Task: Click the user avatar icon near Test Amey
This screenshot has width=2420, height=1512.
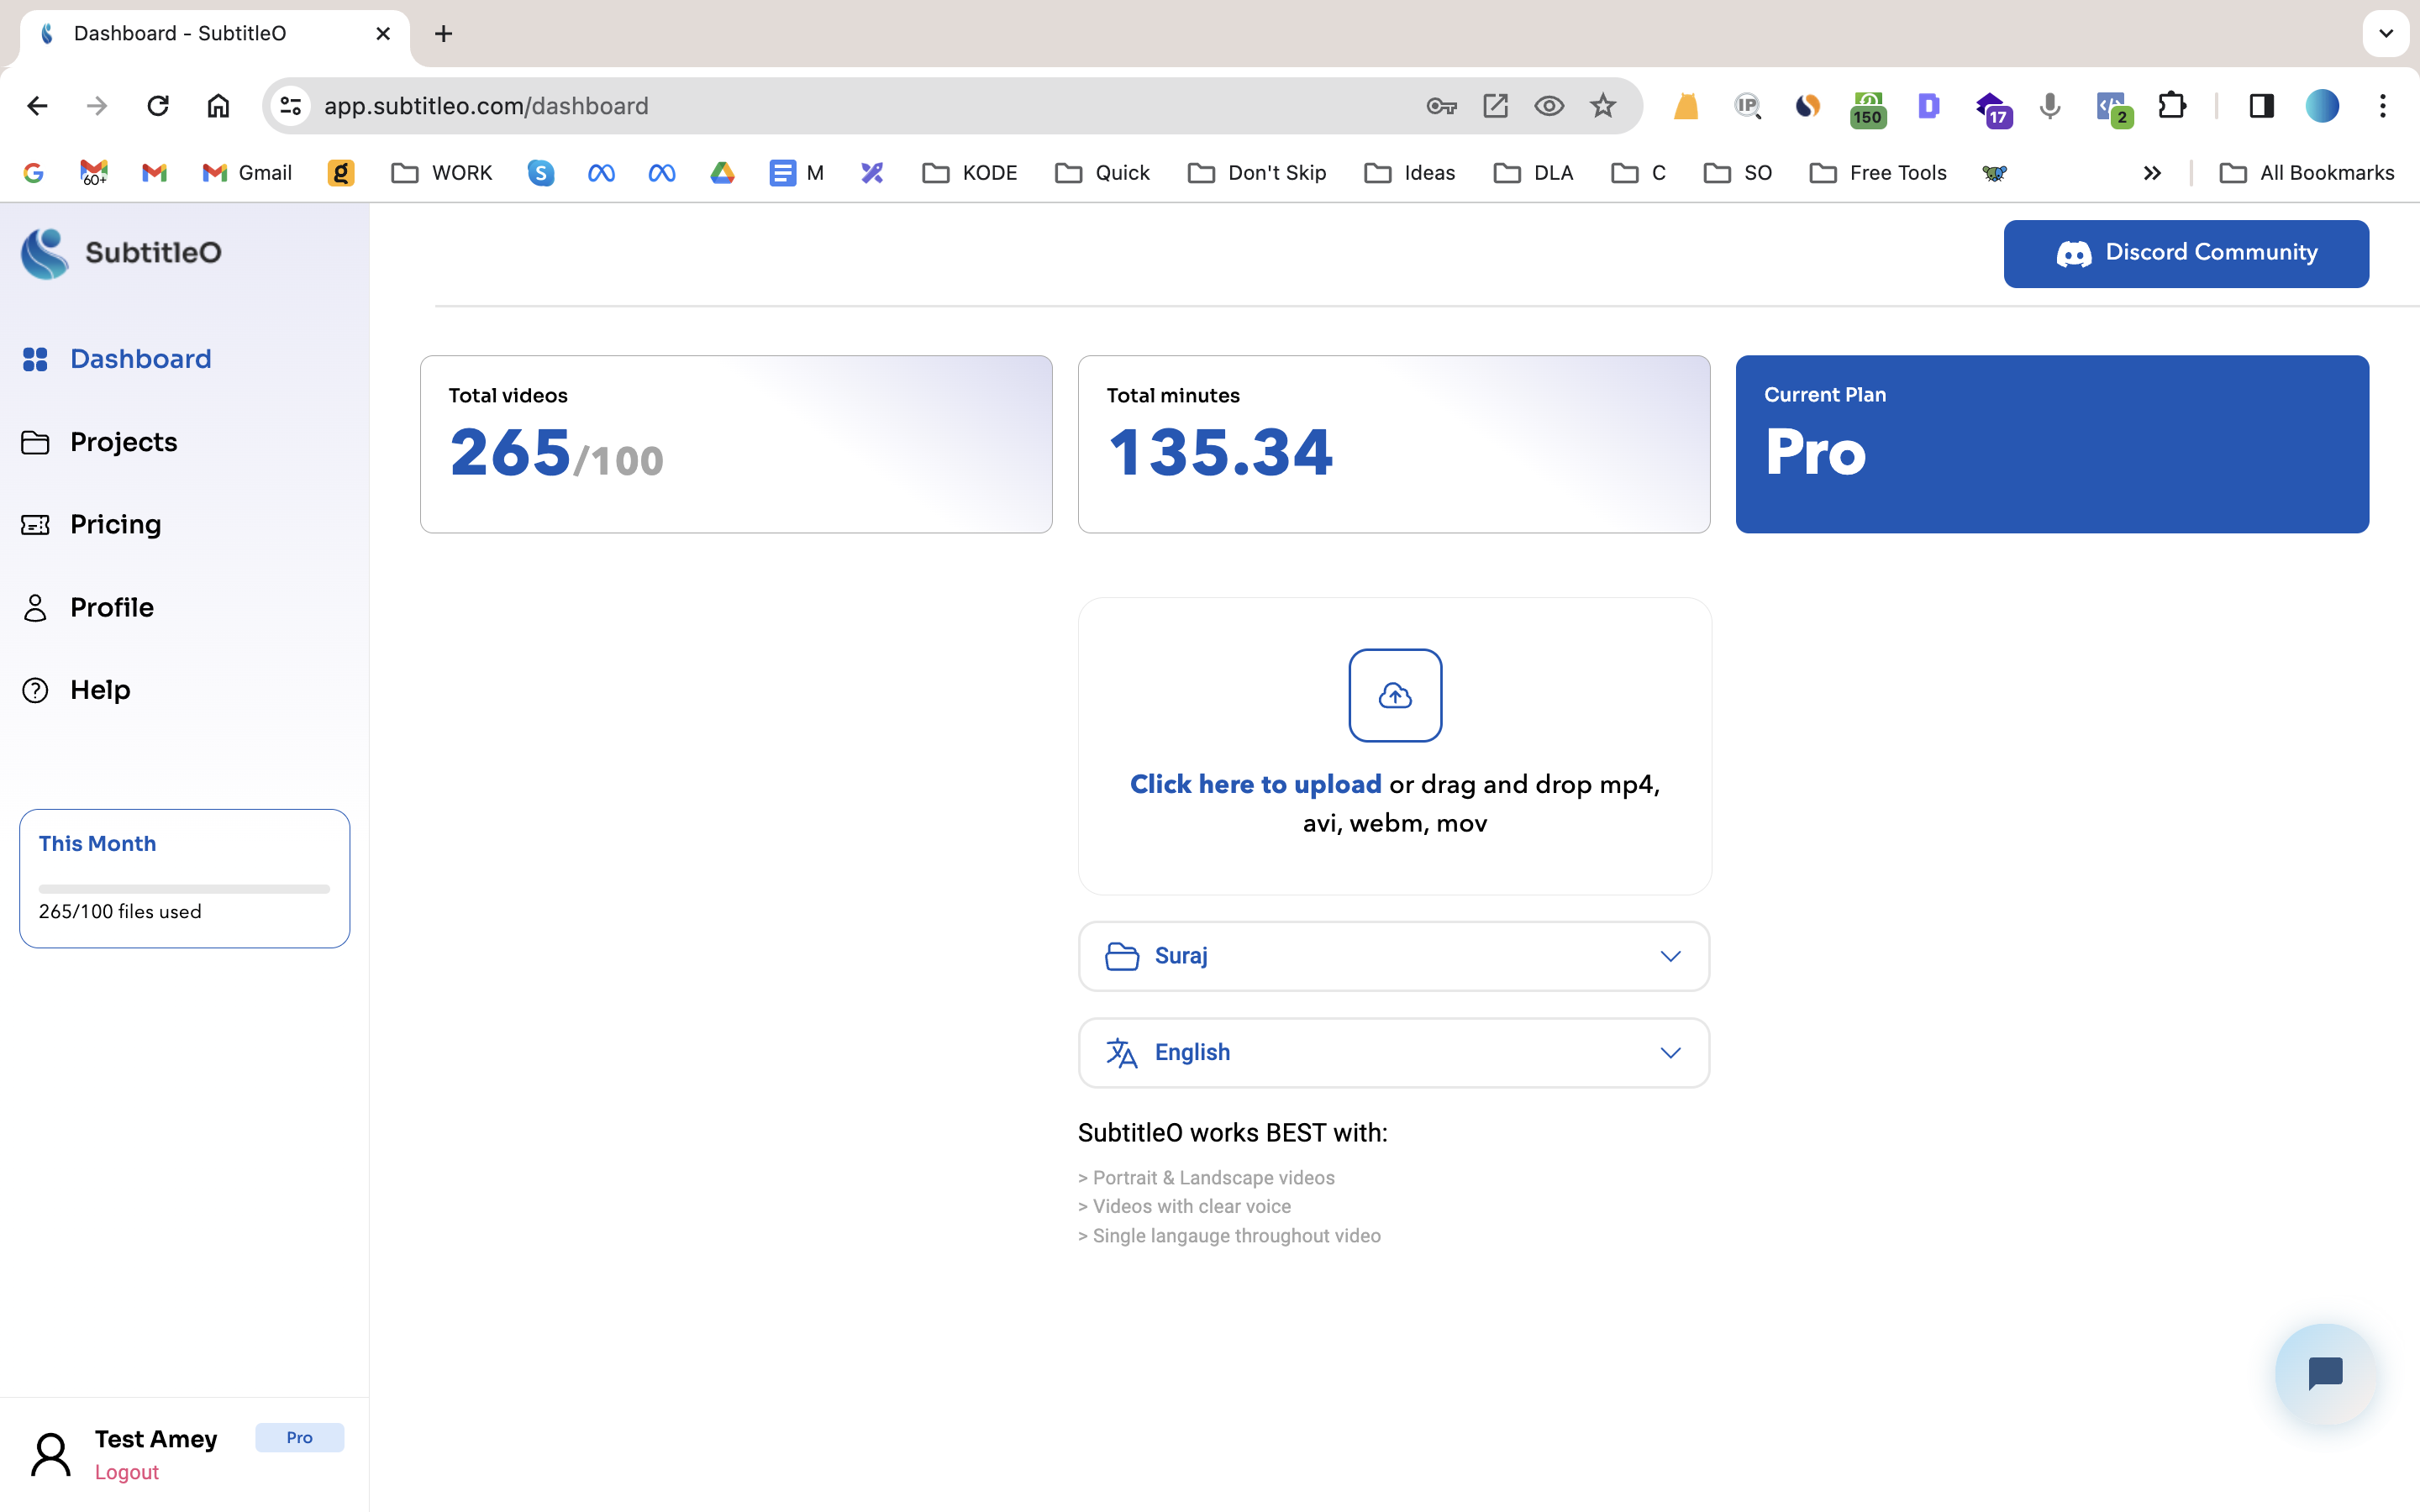Action: pos(51,1454)
